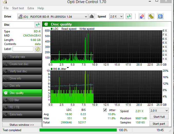Viewport: 174px width, 134px height.
Task: Click the MID value CMCMAGBA5
Action: tap(32, 35)
